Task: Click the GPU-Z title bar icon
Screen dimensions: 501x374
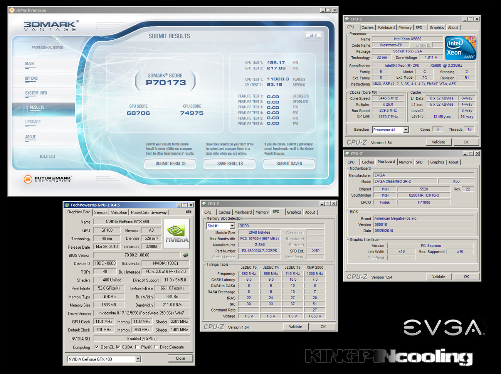Action: (x=67, y=205)
